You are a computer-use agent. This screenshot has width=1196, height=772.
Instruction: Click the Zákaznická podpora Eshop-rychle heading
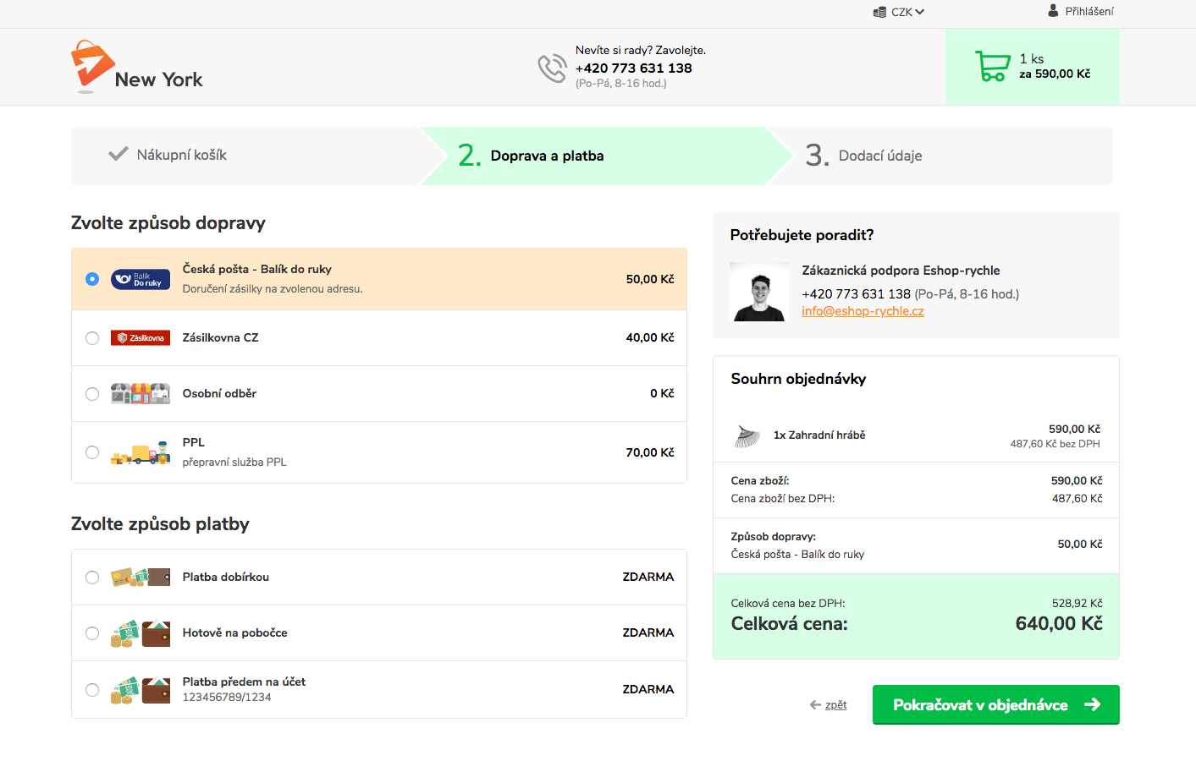pyautogui.click(x=901, y=271)
